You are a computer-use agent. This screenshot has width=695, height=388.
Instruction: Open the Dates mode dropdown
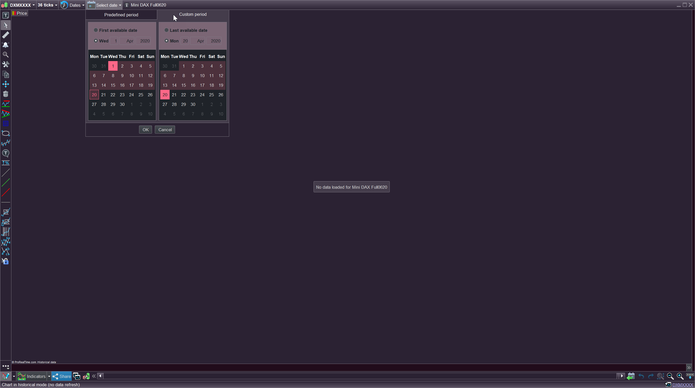[72, 5]
